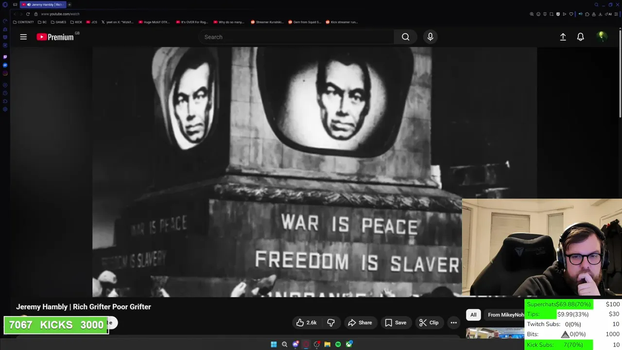Open the Huge Mizkif OTK bookmark
The width and height of the screenshot is (622, 350).
coord(155,22)
